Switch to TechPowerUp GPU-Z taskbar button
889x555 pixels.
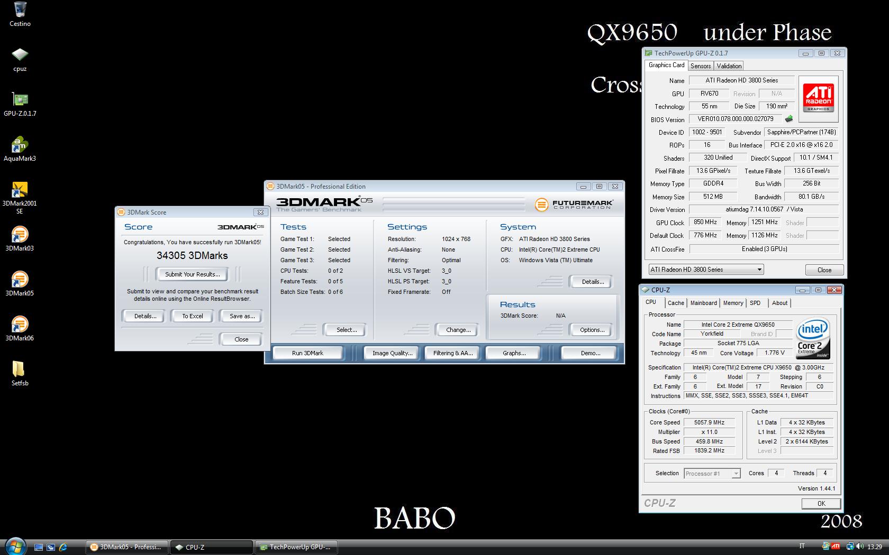[x=296, y=547]
